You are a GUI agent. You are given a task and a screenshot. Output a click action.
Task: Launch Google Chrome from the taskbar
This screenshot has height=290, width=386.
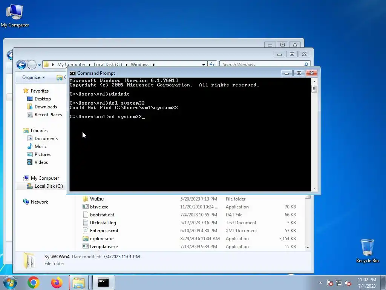point(34,282)
